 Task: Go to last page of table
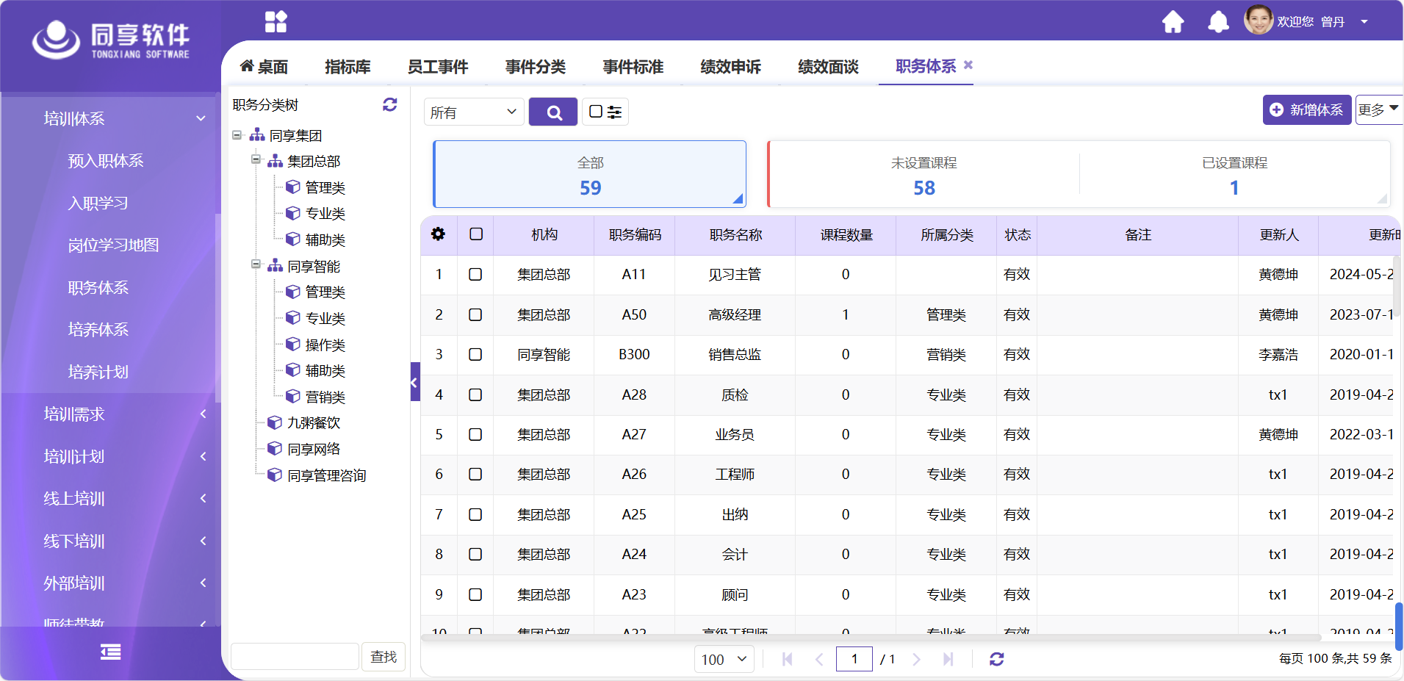coord(948,660)
